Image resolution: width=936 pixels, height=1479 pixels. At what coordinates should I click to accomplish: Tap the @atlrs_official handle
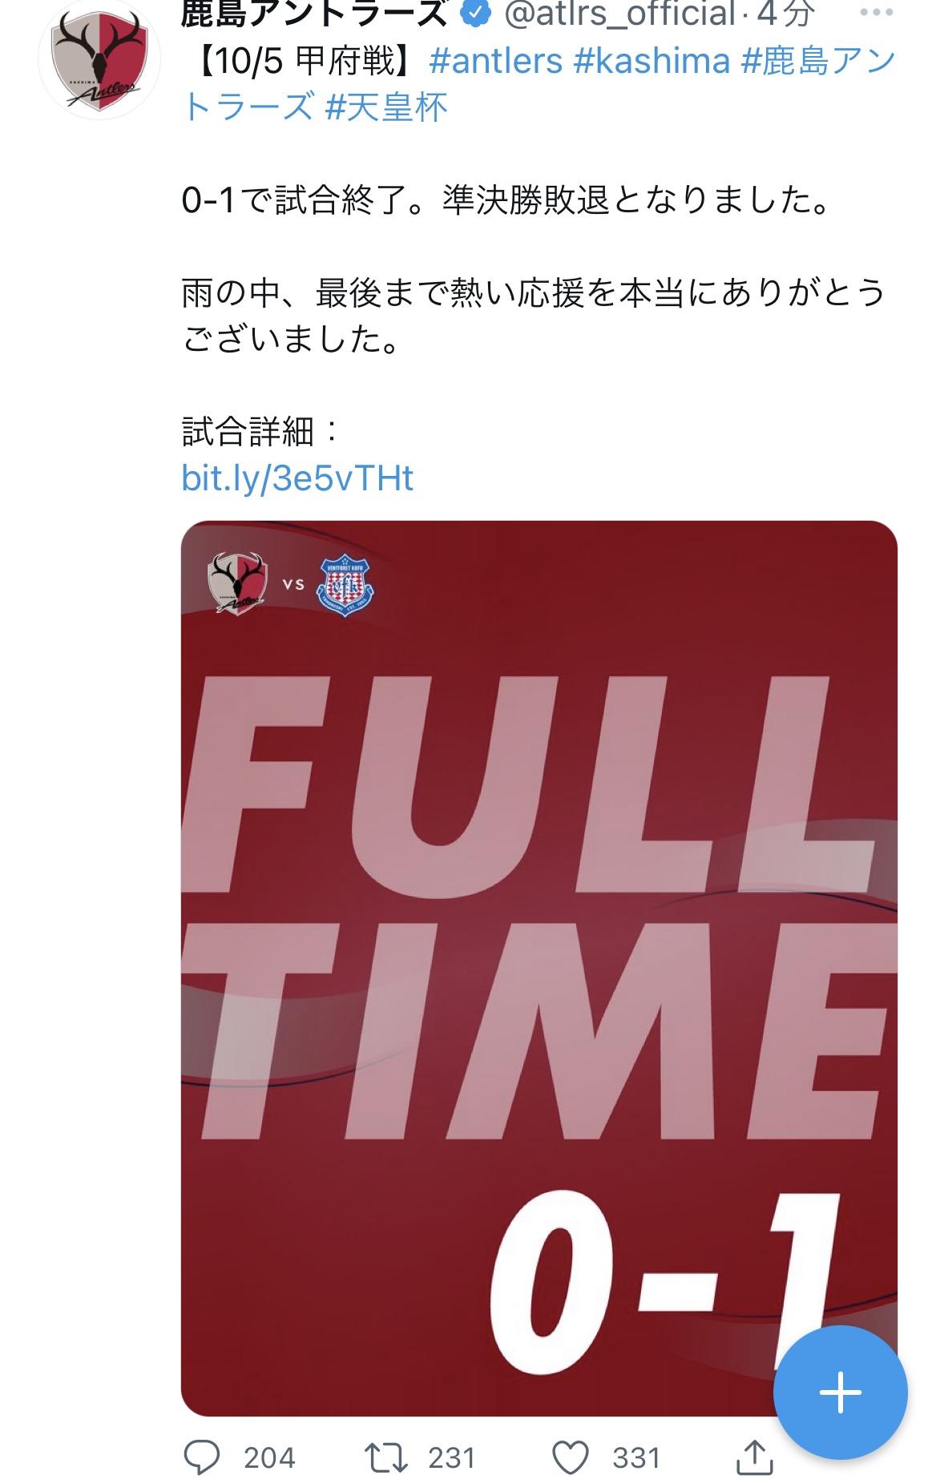click(619, 14)
